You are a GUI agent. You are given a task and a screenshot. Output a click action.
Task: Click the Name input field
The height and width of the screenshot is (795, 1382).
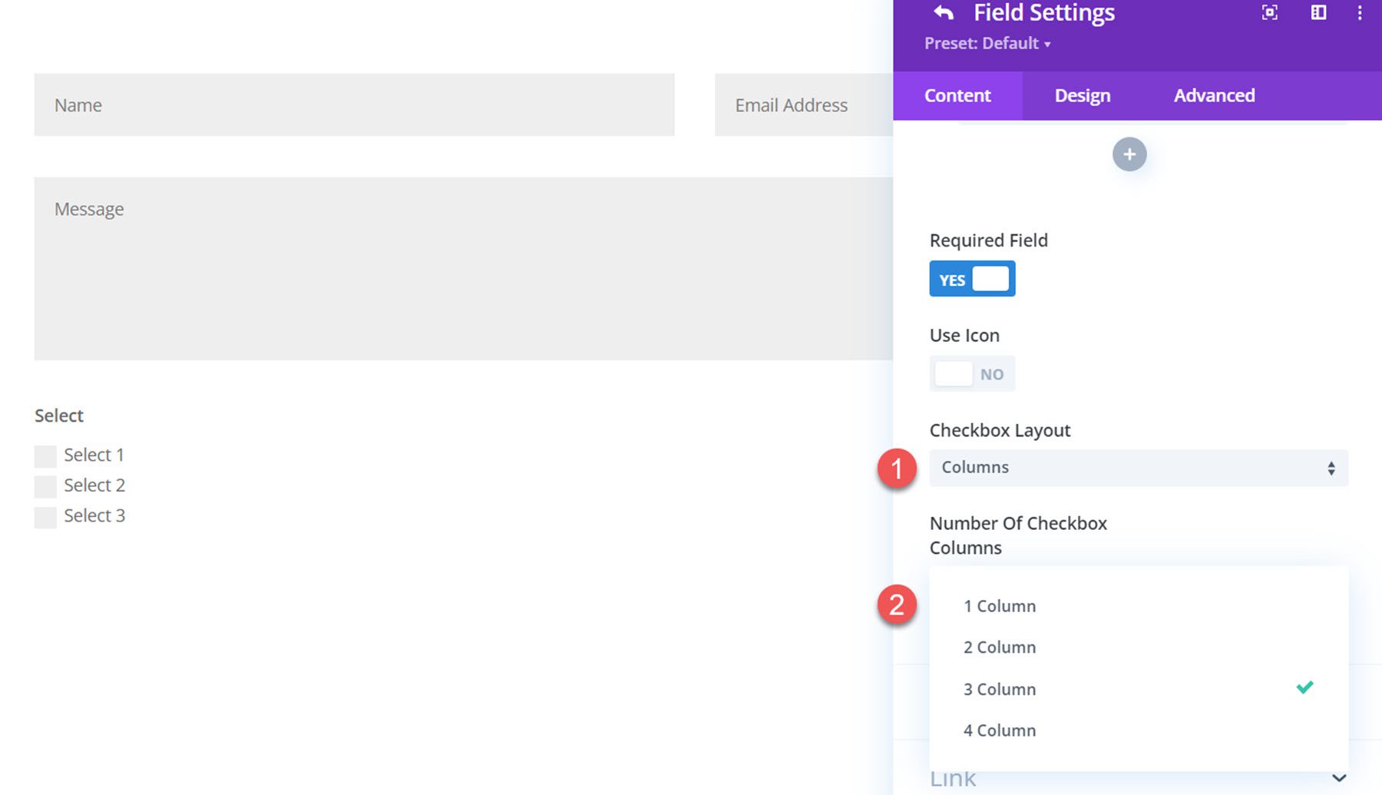click(x=353, y=105)
